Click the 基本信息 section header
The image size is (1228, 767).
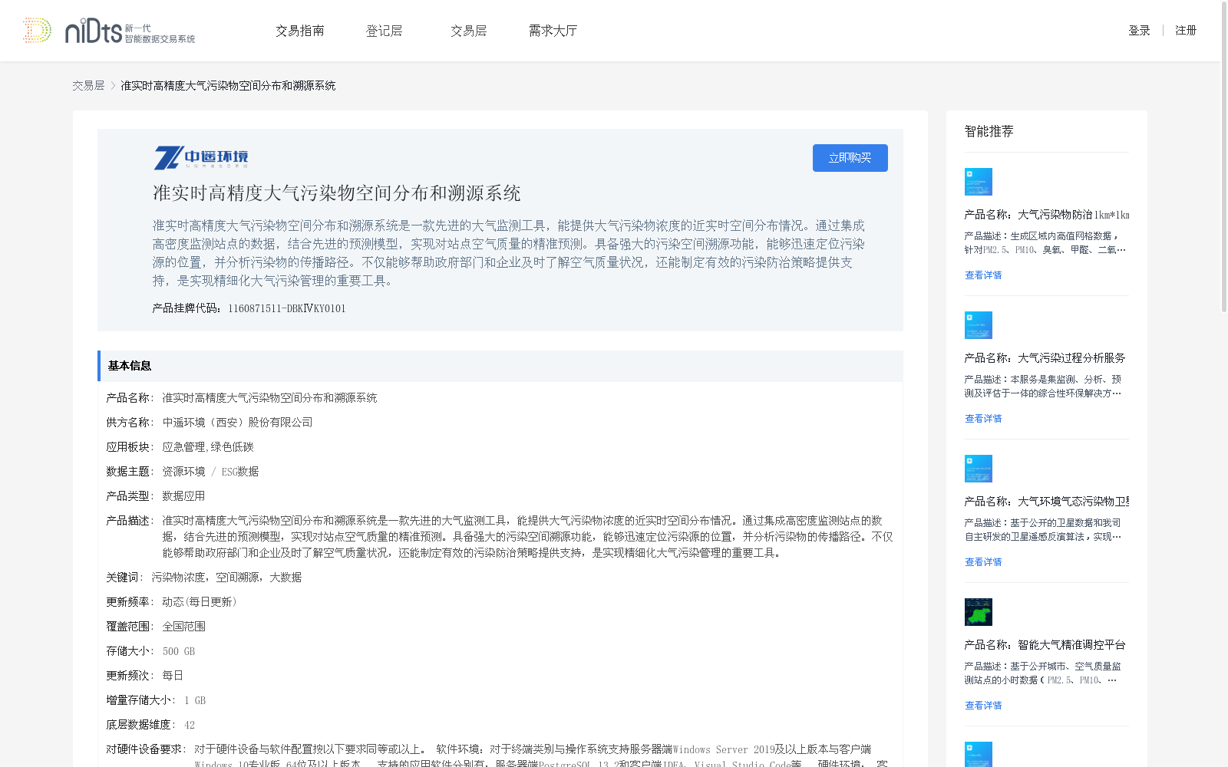(x=500, y=366)
